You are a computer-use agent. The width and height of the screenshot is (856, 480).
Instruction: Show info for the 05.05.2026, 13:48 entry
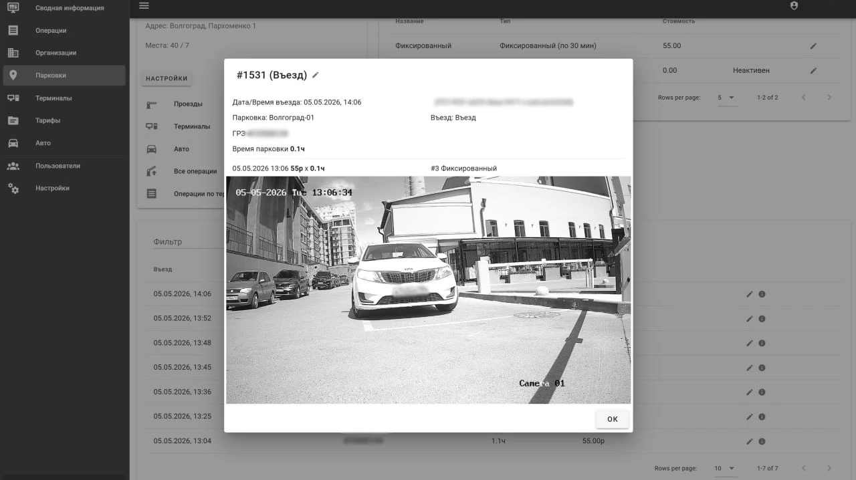click(x=761, y=343)
